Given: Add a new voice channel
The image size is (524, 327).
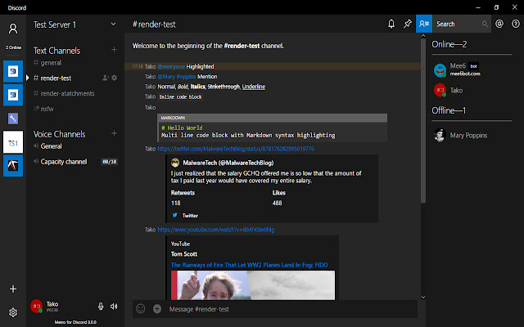Looking at the screenshot, I should pyautogui.click(x=114, y=133).
